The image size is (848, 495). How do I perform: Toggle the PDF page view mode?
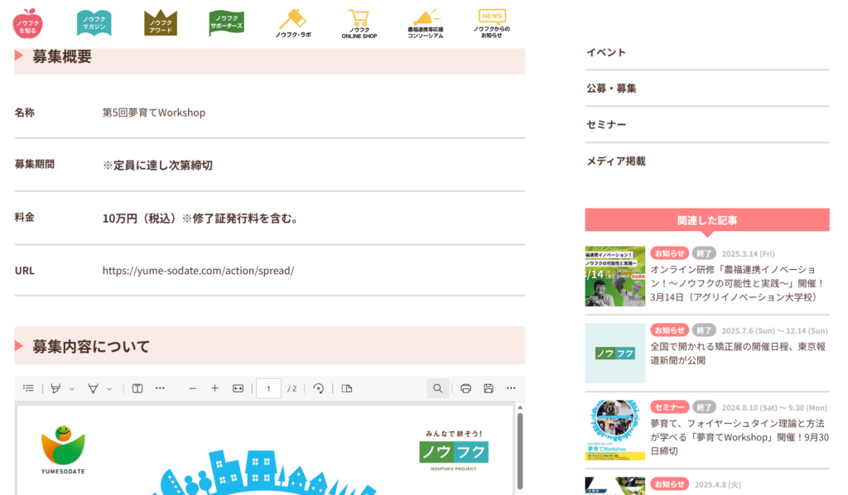click(347, 388)
